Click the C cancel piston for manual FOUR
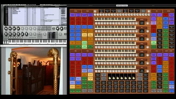This screenshot has height=99, width=176. click(x=148, y=47)
